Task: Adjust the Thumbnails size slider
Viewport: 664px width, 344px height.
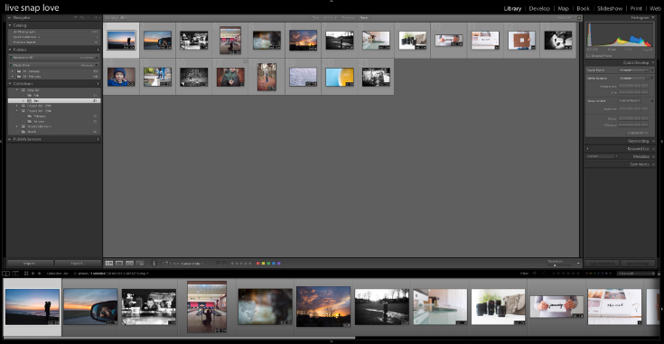Action: point(555,265)
